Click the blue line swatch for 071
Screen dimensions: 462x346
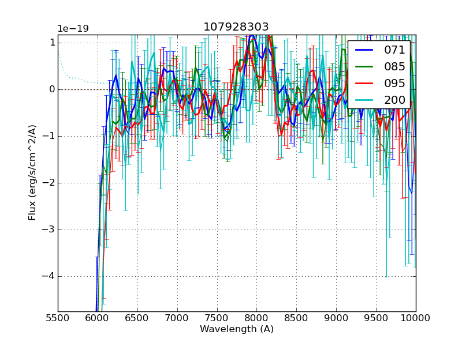click(364, 50)
